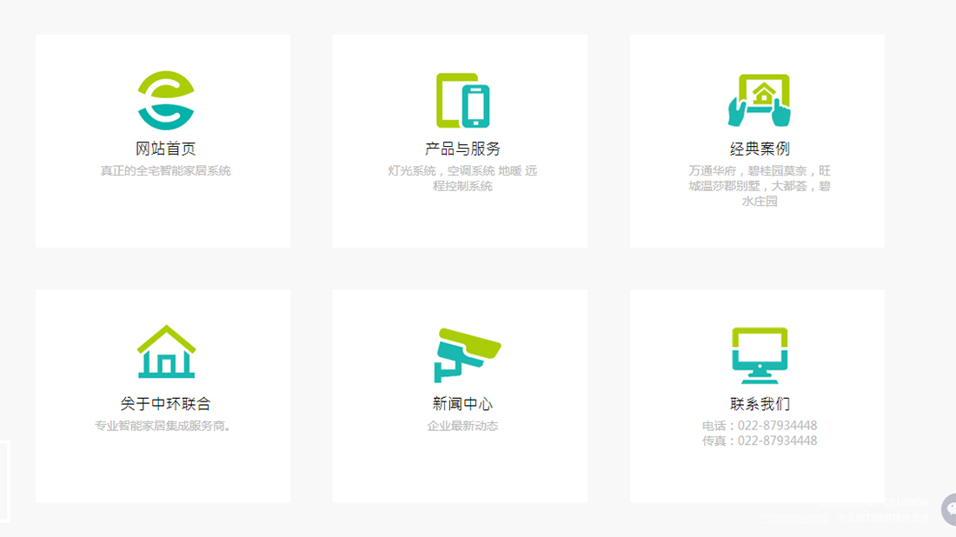Click the green-teal logo icon above 网站首页
956x537 pixels.
166,101
